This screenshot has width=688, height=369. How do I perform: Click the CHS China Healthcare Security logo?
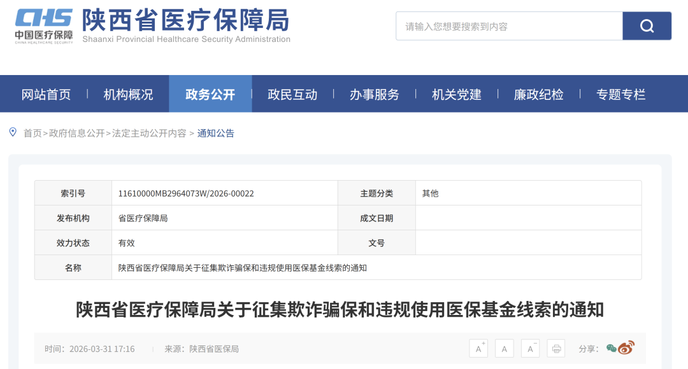point(44,25)
